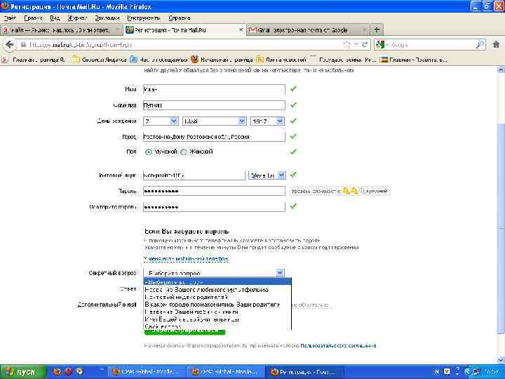Click the third quick launch icon
Screen dimensions: 505x379
click(x=79, y=372)
